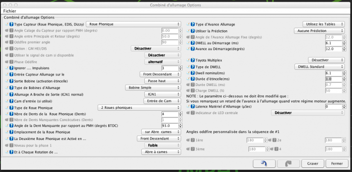Show help for Entrée Capteur Allumage
Screen dimensions: 352x172
click(12, 74)
